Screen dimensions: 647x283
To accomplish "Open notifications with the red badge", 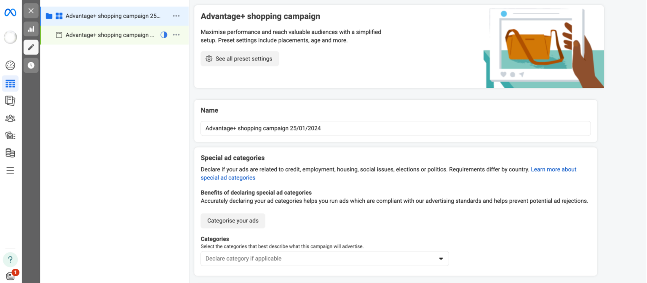I will (x=10, y=275).
